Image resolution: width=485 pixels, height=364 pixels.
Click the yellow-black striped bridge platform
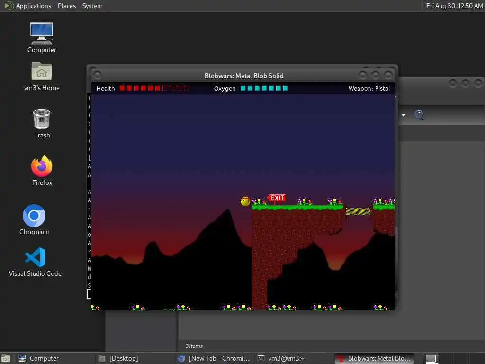(358, 211)
